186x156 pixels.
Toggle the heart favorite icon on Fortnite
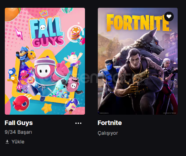[169, 16]
